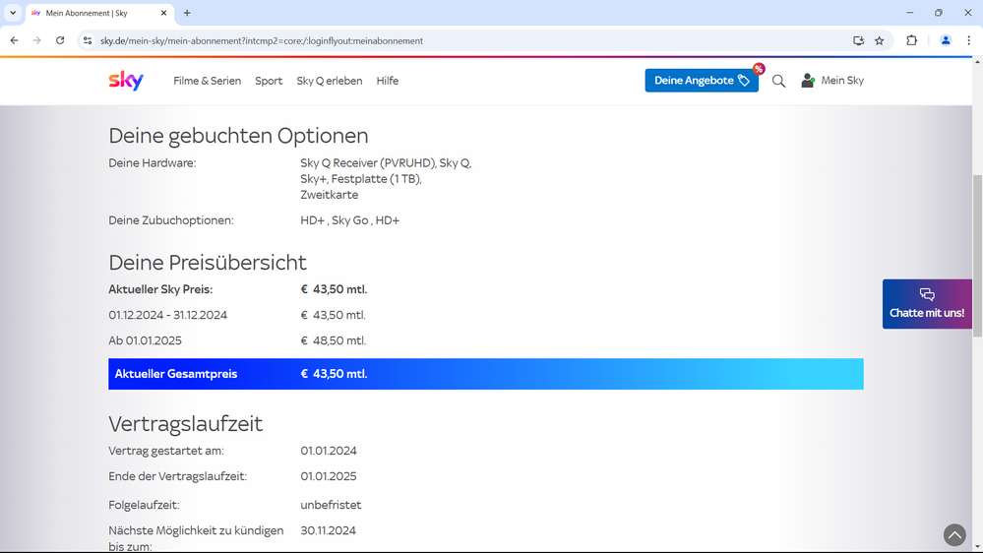This screenshot has height=553, width=983.
Task: Click the 'unbefristet' value
Action: click(331, 505)
